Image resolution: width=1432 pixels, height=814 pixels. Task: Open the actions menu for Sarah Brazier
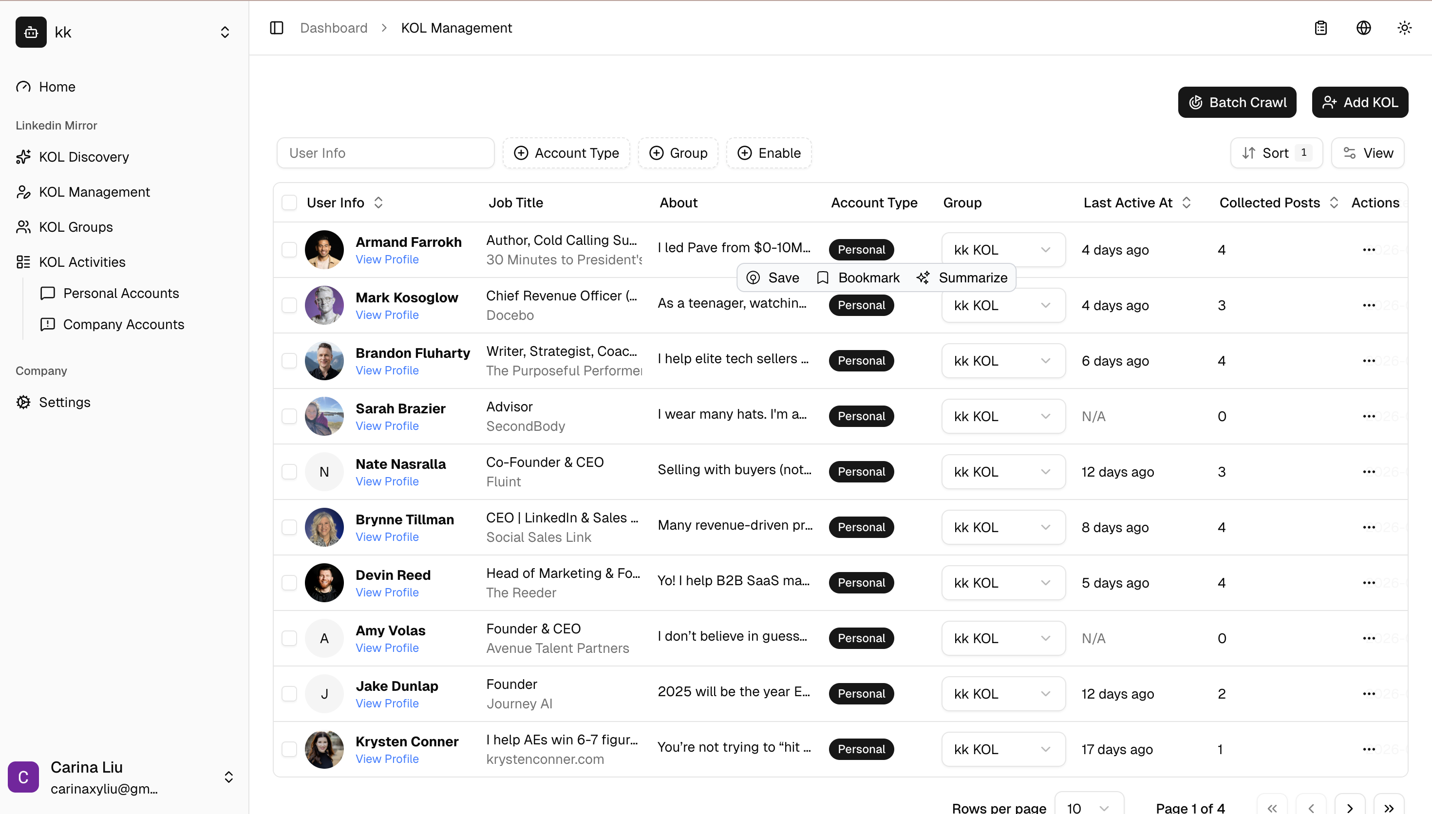1368,416
